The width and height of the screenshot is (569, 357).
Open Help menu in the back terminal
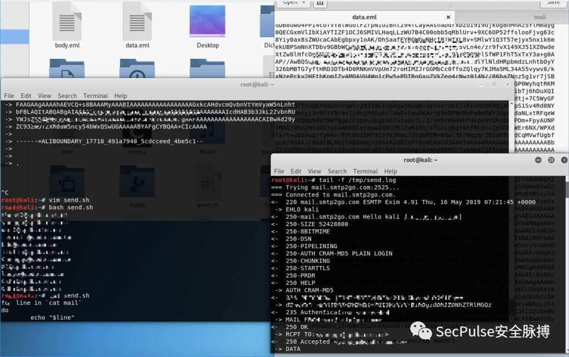pos(121,95)
